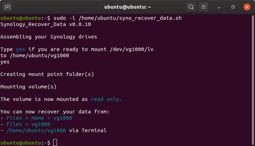Open the terminal search tool
255x146 pixels.
[x=191, y=7]
